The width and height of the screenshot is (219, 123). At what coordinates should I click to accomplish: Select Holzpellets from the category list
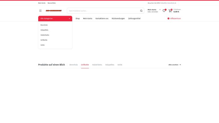(x=44, y=30)
